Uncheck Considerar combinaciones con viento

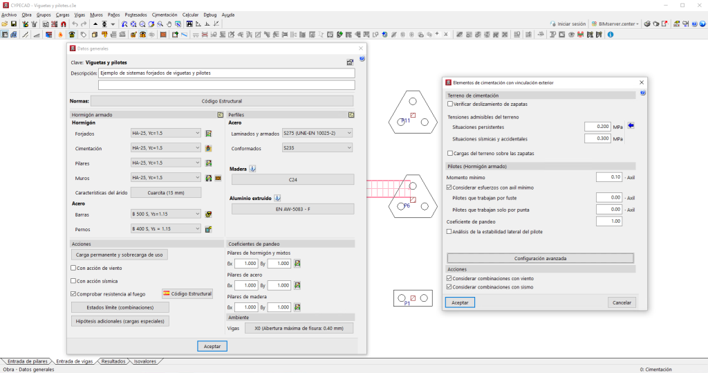tap(449, 278)
